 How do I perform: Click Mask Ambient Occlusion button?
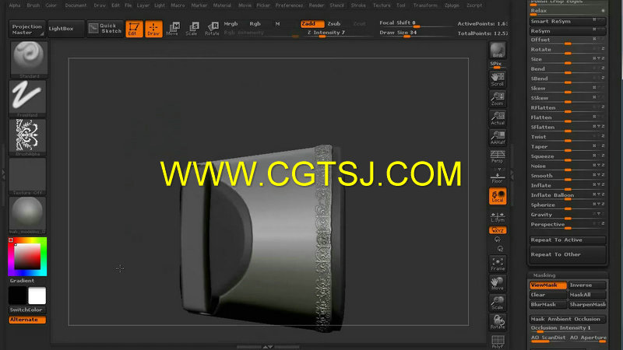[x=568, y=319]
